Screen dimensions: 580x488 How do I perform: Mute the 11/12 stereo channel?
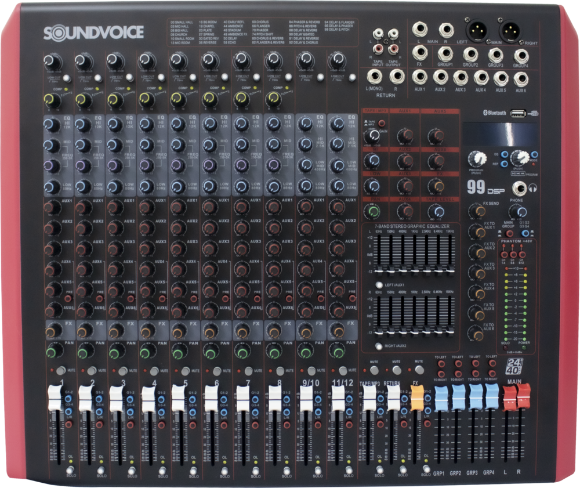click(343, 370)
